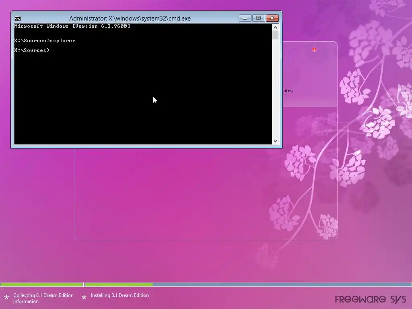Minimize the Administrator cmd.exe window
Image resolution: width=412 pixels, height=309 pixels.
click(x=245, y=18)
